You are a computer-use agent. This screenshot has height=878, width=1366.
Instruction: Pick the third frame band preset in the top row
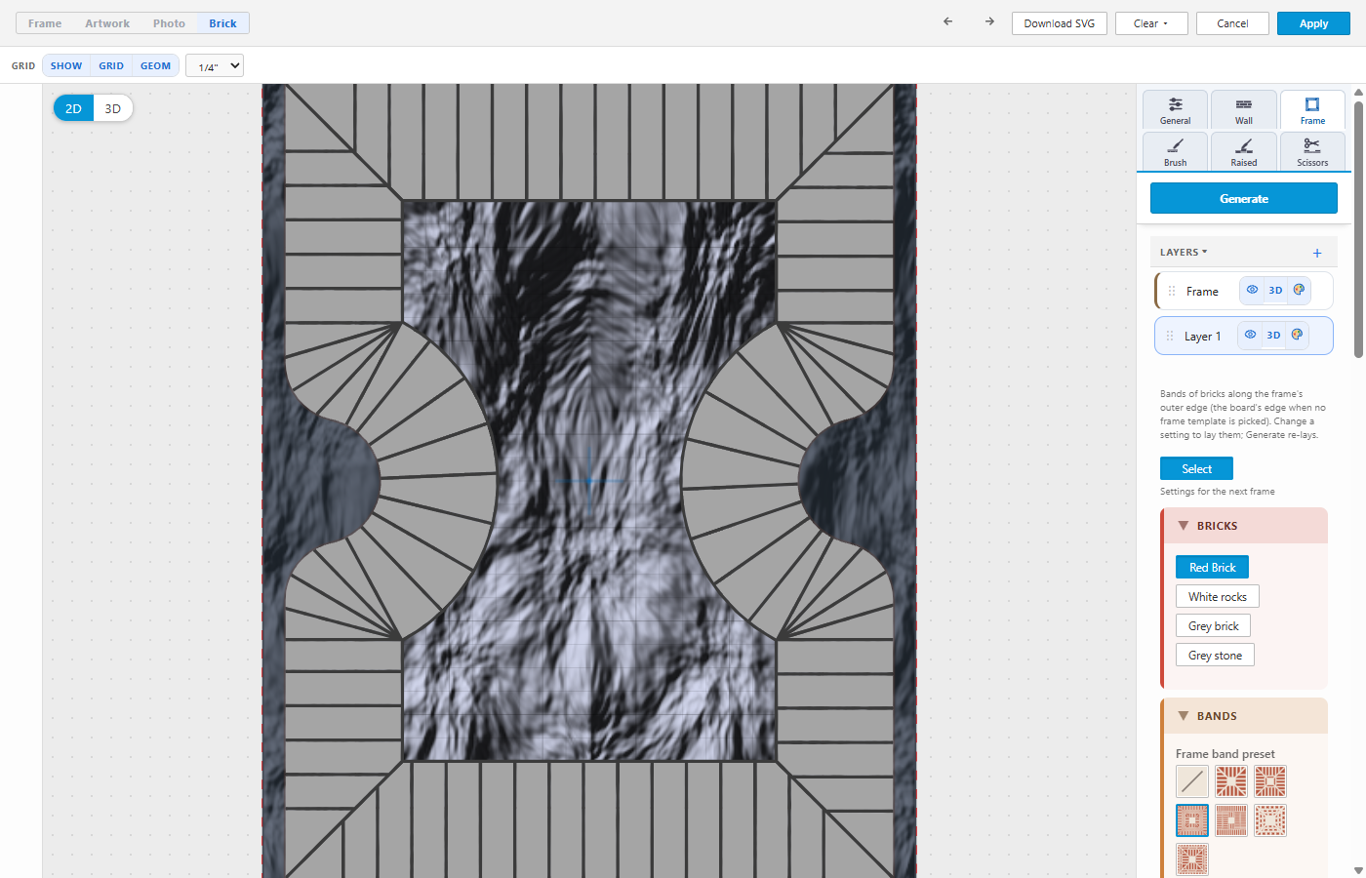click(x=1270, y=781)
